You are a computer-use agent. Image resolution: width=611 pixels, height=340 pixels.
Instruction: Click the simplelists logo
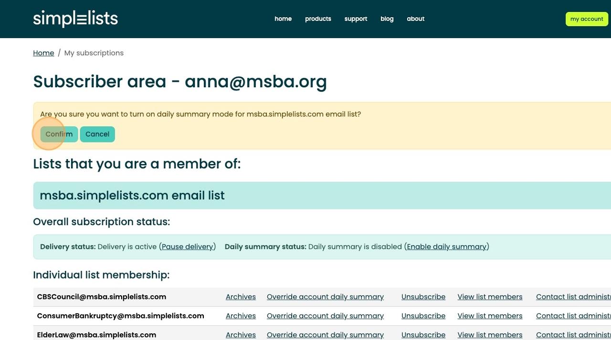point(75,19)
